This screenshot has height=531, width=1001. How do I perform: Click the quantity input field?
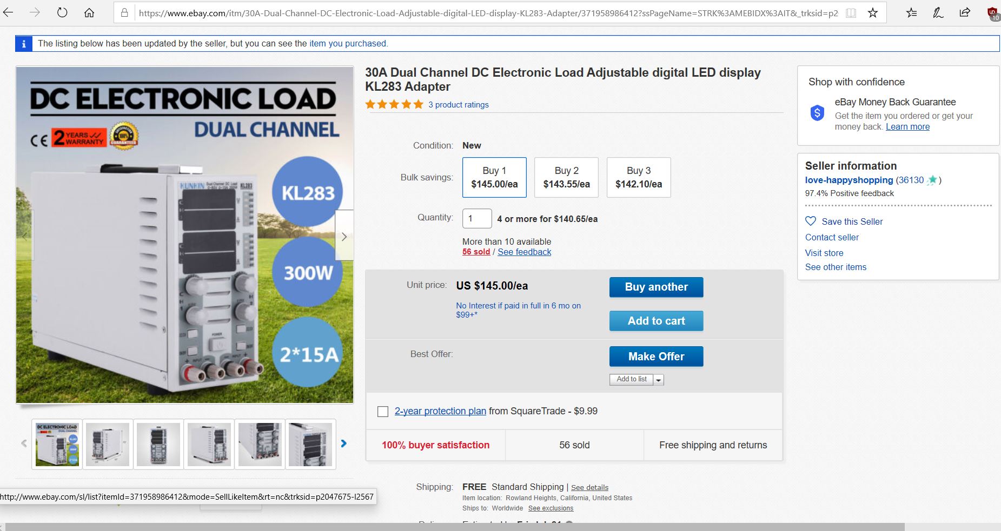(x=476, y=218)
